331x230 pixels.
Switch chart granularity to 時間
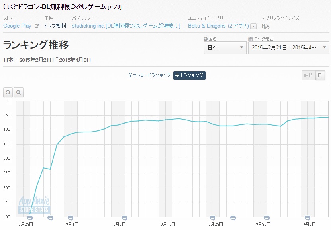[x=308, y=75]
